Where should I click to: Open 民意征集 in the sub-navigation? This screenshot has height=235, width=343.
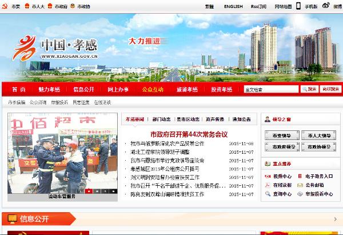pyautogui.click(x=81, y=102)
